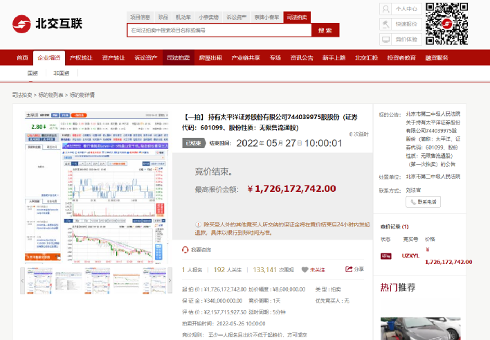This screenshot has height=340, width=490.
Task: Open 资讯公告 navigation item
Action: click(302, 58)
